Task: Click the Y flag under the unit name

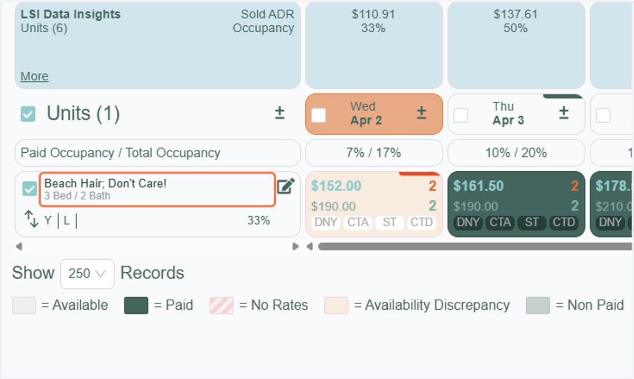Action: (48, 220)
